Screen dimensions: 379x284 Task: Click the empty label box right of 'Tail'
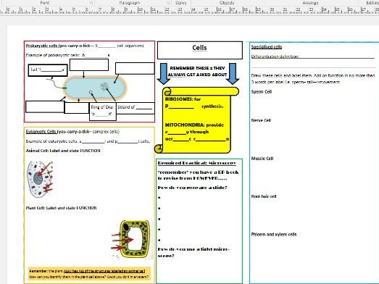89,64
